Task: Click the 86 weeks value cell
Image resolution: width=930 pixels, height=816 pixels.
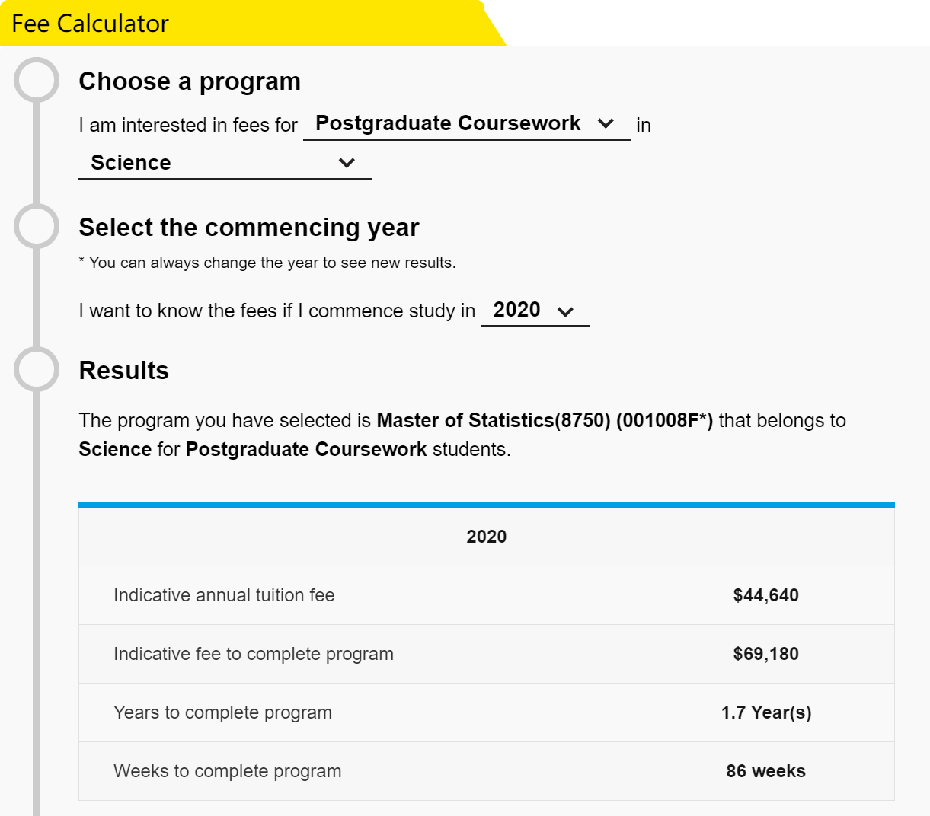Action: (766, 771)
